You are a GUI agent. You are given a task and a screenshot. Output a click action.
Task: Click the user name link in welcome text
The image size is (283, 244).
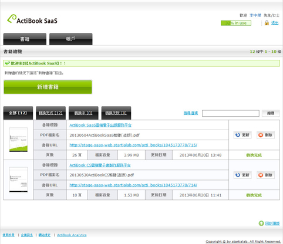(x=255, y=15)
